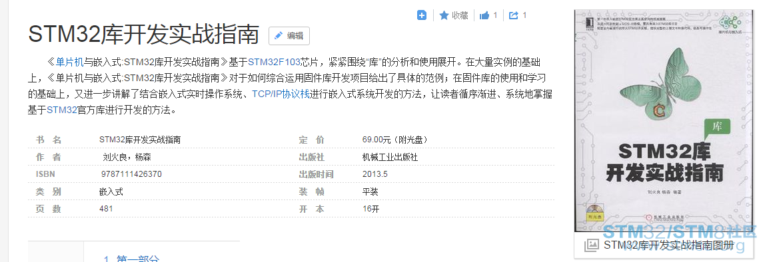
Task: Click the 收藏 label
Action: [460, 15]
